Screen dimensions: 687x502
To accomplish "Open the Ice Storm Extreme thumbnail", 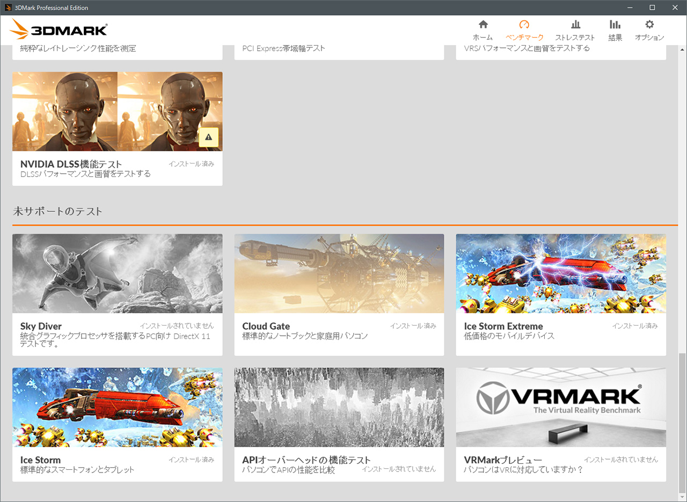I will pos(561,274).
